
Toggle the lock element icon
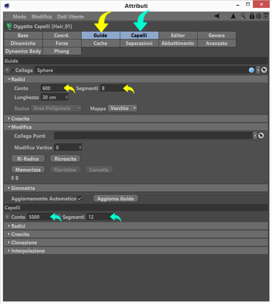252,16
